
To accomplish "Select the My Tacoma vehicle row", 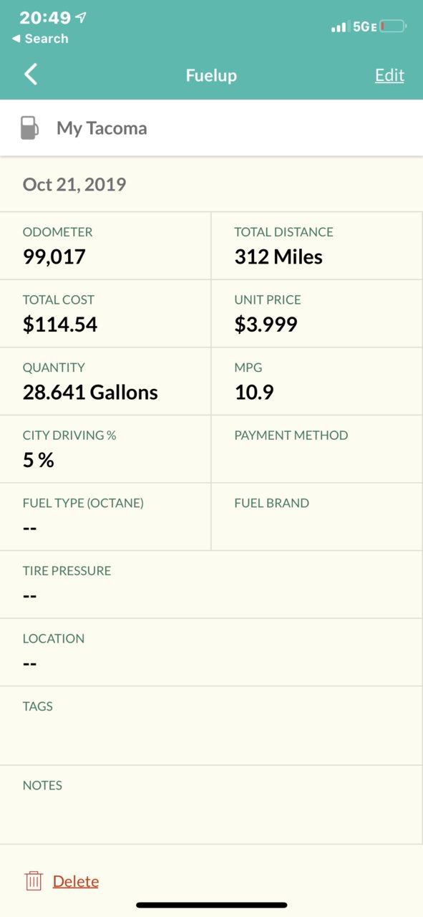I will point(211,128).
